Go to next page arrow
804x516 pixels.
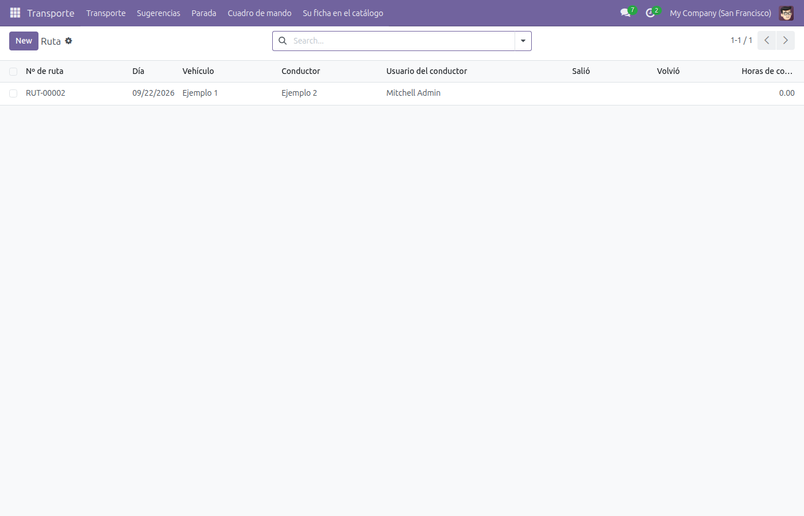pos(786,41)
